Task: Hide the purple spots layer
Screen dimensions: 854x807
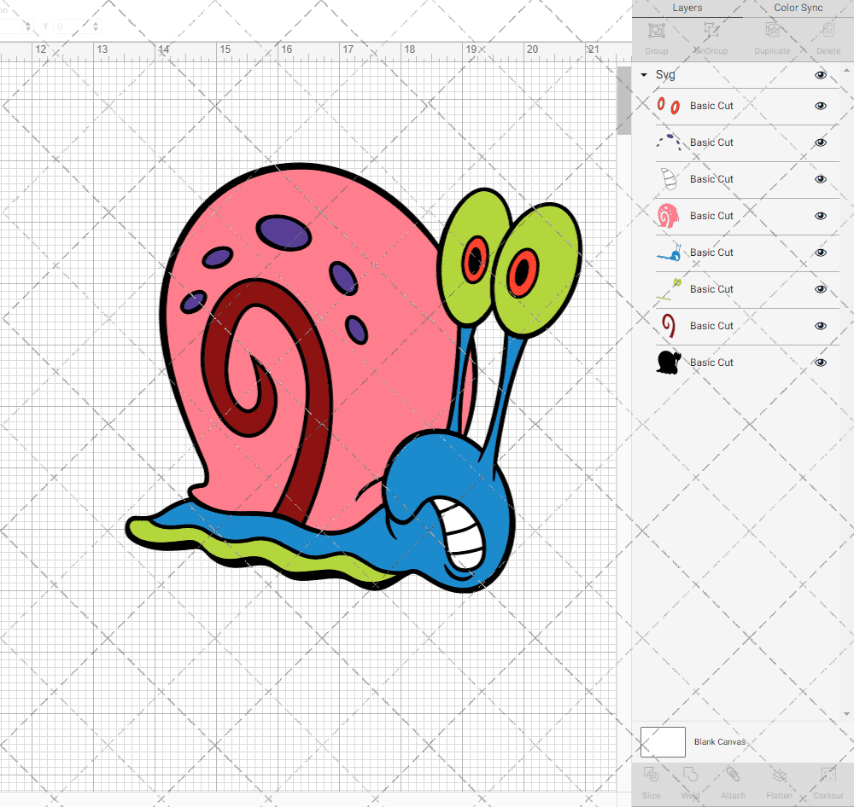Action: (x=820, y=142)
